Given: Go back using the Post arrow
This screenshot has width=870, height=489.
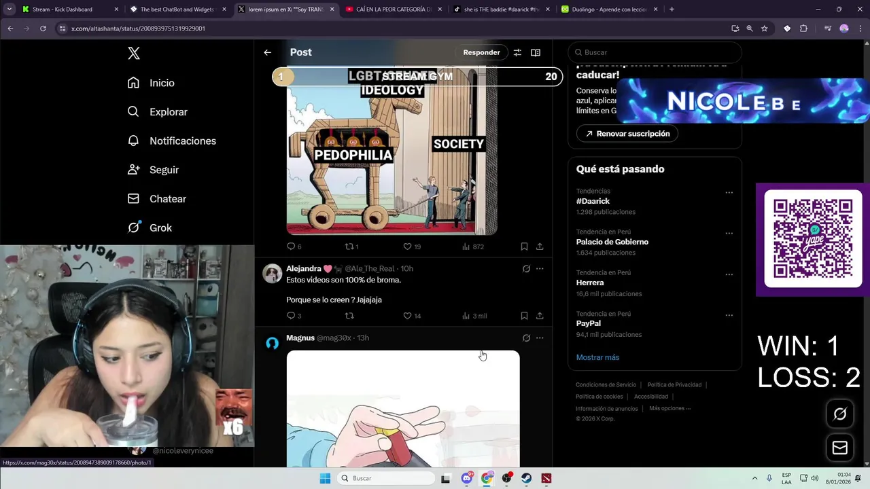Looking at the screenshot, I should (x=268, y=52).
